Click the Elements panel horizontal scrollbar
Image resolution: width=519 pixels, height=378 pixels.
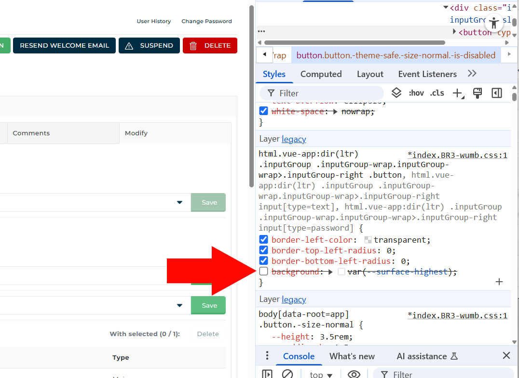click(x=355, y=43)
